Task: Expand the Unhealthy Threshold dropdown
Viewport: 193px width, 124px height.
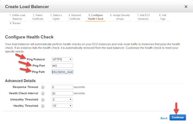Action: [x=62, y=99]
